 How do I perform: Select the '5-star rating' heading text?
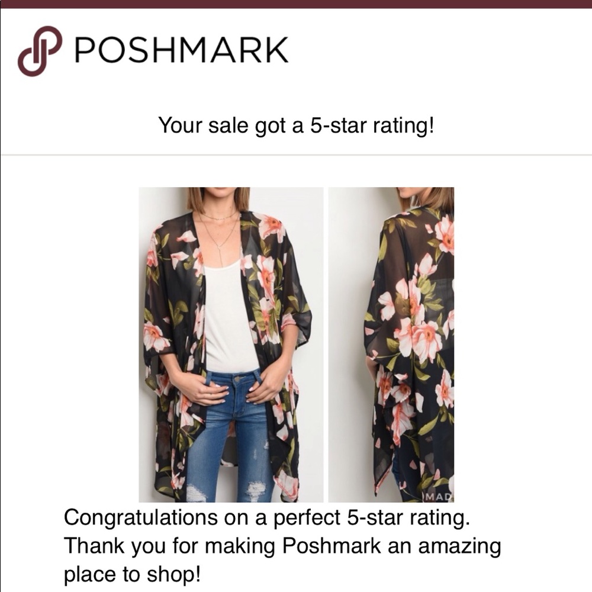[x=296, y=126]
